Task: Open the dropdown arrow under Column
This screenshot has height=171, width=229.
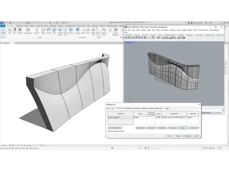Action: click(x=37, y=35)
